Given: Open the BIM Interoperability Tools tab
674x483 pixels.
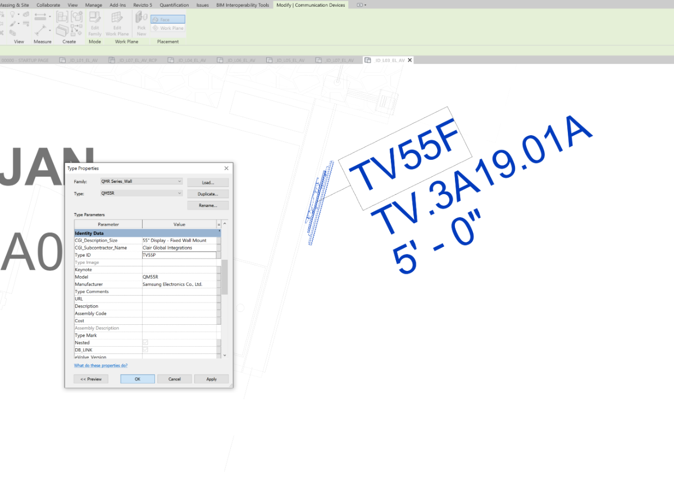Looking at the screenshot, I should click(x=243, y=5).
